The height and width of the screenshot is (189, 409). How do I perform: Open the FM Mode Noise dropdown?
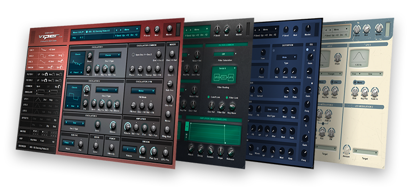click(x=144, y=91)
